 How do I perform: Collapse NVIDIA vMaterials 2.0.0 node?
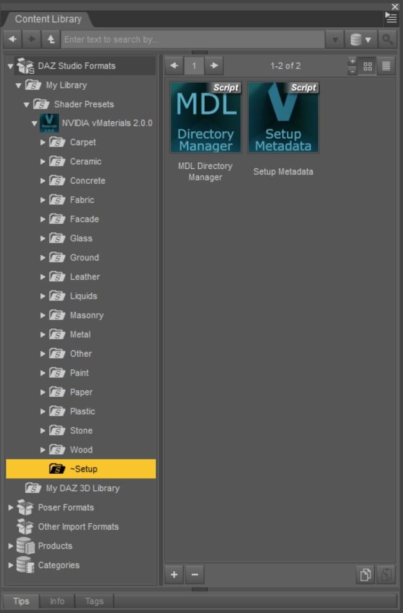point(34,123)
